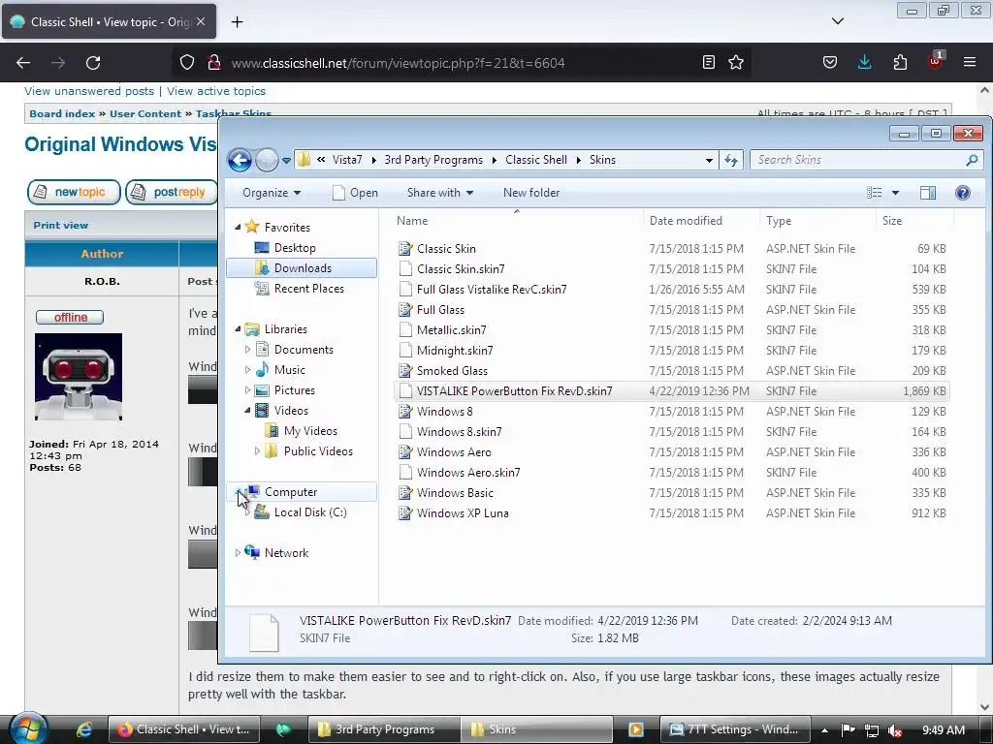Select the Classic Skin.skin7 file icon
The height and width of the screenshot is (744, 993).
[x=405, y=269]
